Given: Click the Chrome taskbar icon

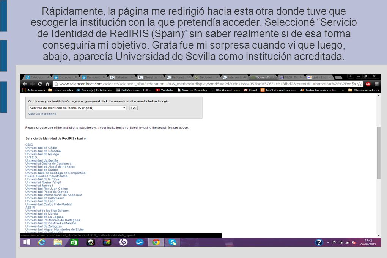Looking at the screenshot, I should (x=156, y=242).
